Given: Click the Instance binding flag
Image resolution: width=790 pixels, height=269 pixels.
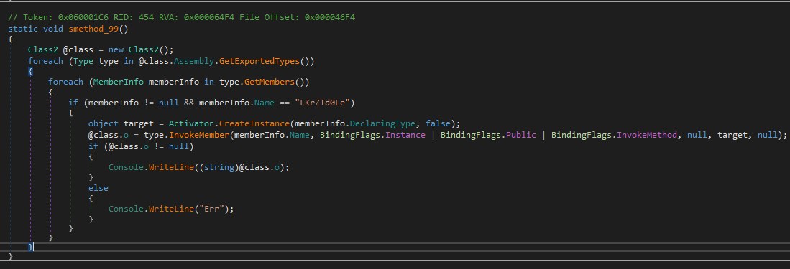Looking at the screenshot, I should 405,136.
